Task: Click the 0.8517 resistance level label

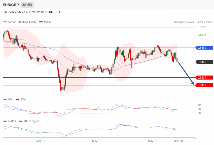Action: click(202, 35)
